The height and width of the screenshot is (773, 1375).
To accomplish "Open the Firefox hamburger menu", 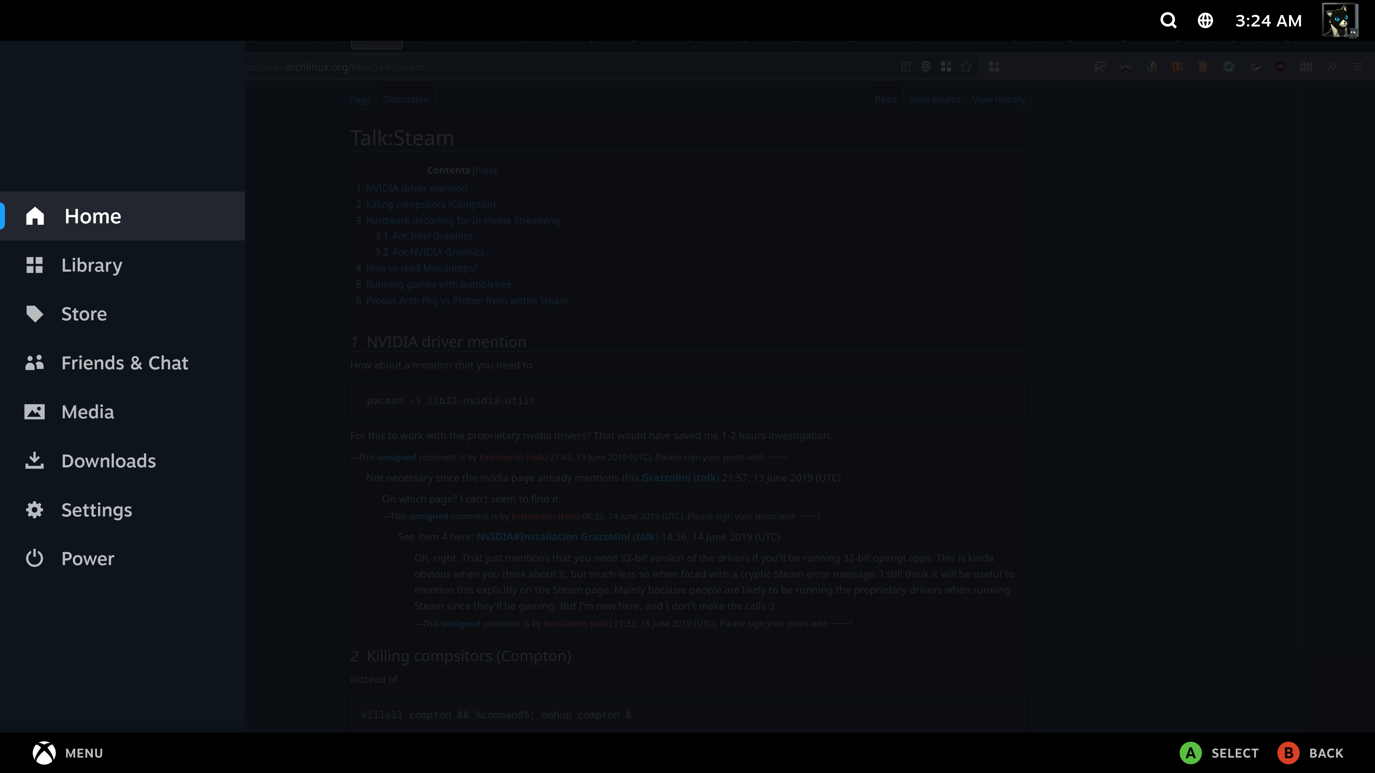I will (x=1357, y=67).
